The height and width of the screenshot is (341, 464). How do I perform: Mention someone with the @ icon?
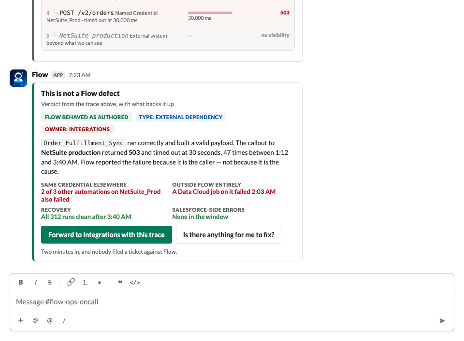[50, 320]
